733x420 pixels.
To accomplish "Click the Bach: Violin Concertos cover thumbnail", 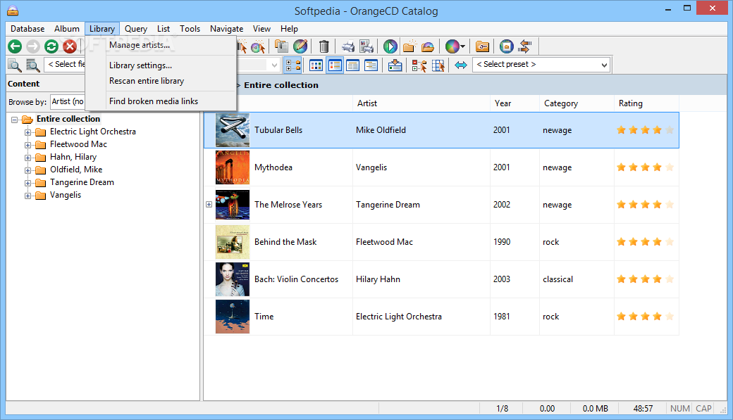I will click(233, 279).
